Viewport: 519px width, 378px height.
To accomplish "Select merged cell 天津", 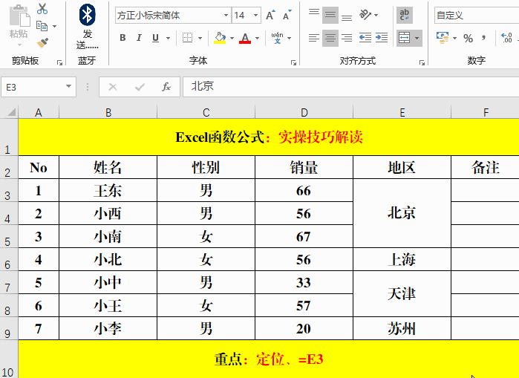I will click(x=402, y=293).
